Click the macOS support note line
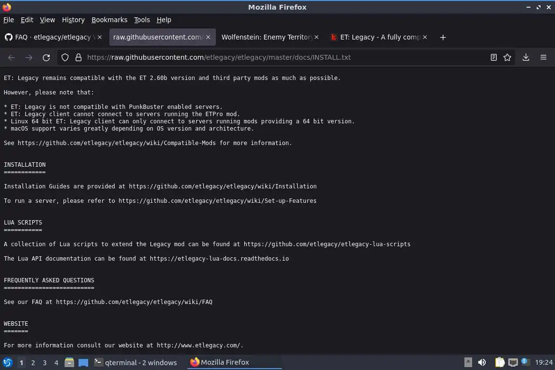Image resolution: width=555 pixels, height=370 pixels. [x=129, y=129]
